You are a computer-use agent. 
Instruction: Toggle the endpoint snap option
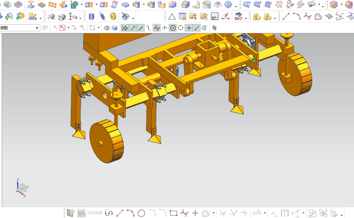point(133,28)
